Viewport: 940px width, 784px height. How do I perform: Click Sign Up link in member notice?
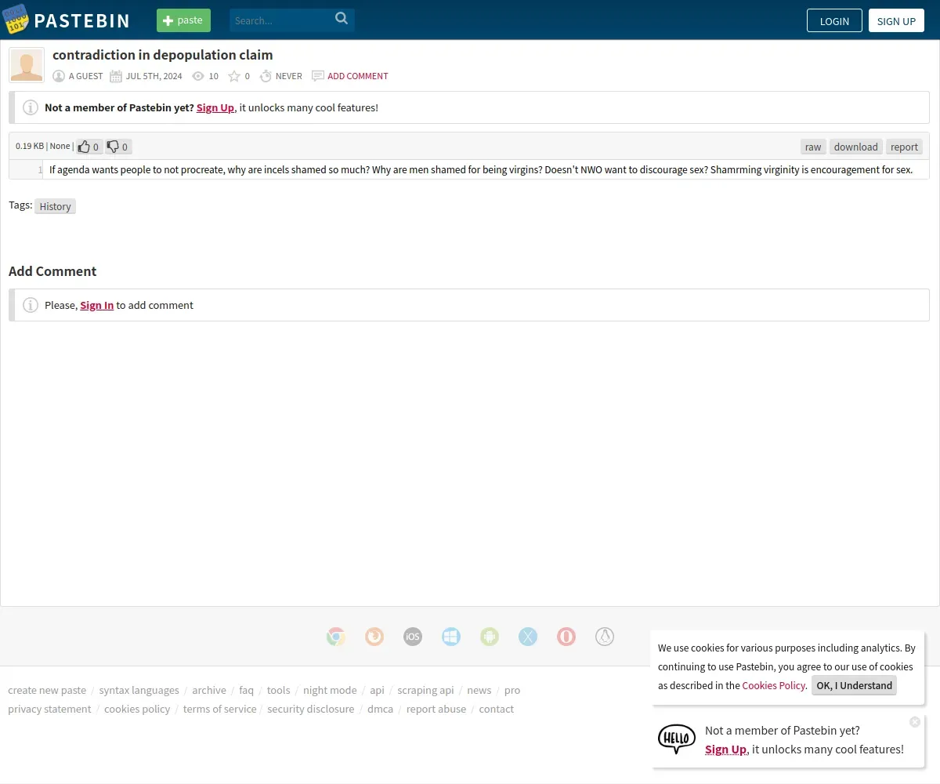(x=215, y=107)
